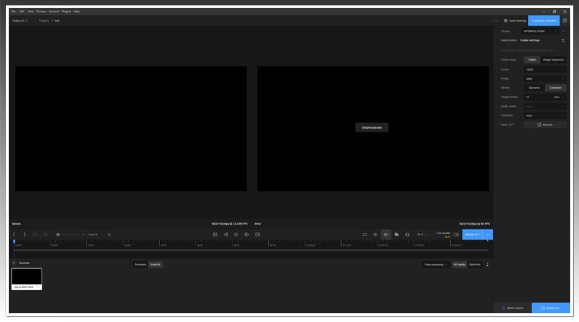Click the 3 updates available button
The width and height of the screenshot is (579, 322).
click(544, 20)
